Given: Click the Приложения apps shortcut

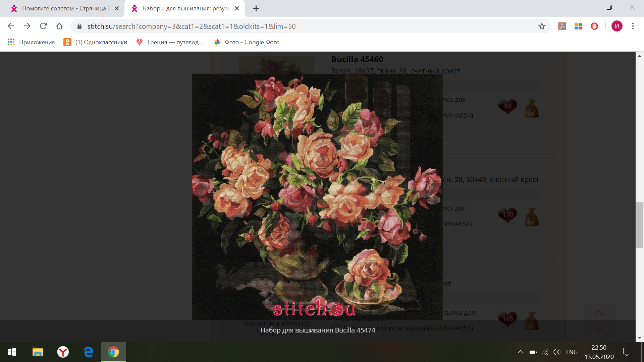Looking at the screenshot, I should (x=31, y=42).
